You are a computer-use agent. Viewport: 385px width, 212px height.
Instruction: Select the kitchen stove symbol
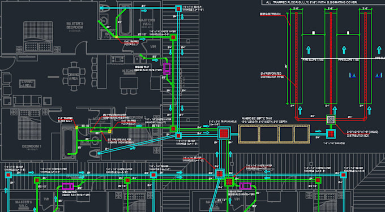coord(118,59)
